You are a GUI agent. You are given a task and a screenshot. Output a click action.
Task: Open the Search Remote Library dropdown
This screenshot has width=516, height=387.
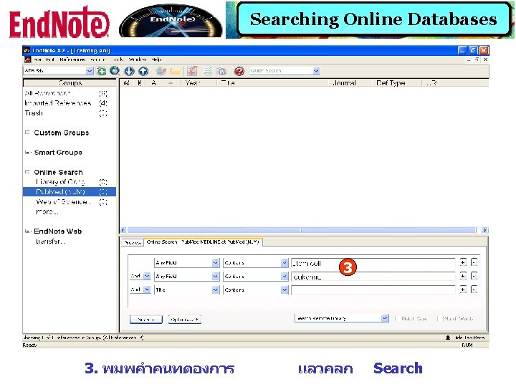(x=385, y=318)
